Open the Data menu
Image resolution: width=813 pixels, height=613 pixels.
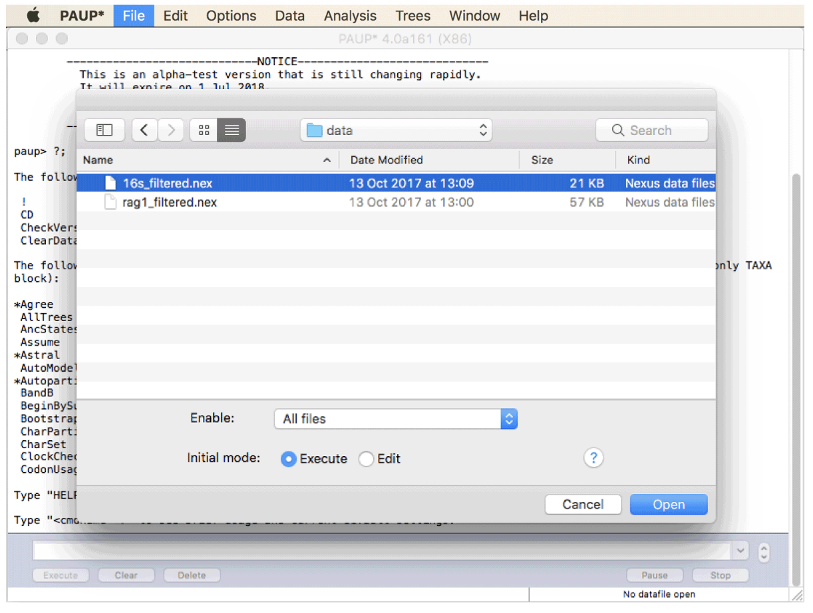pos(289,15)
